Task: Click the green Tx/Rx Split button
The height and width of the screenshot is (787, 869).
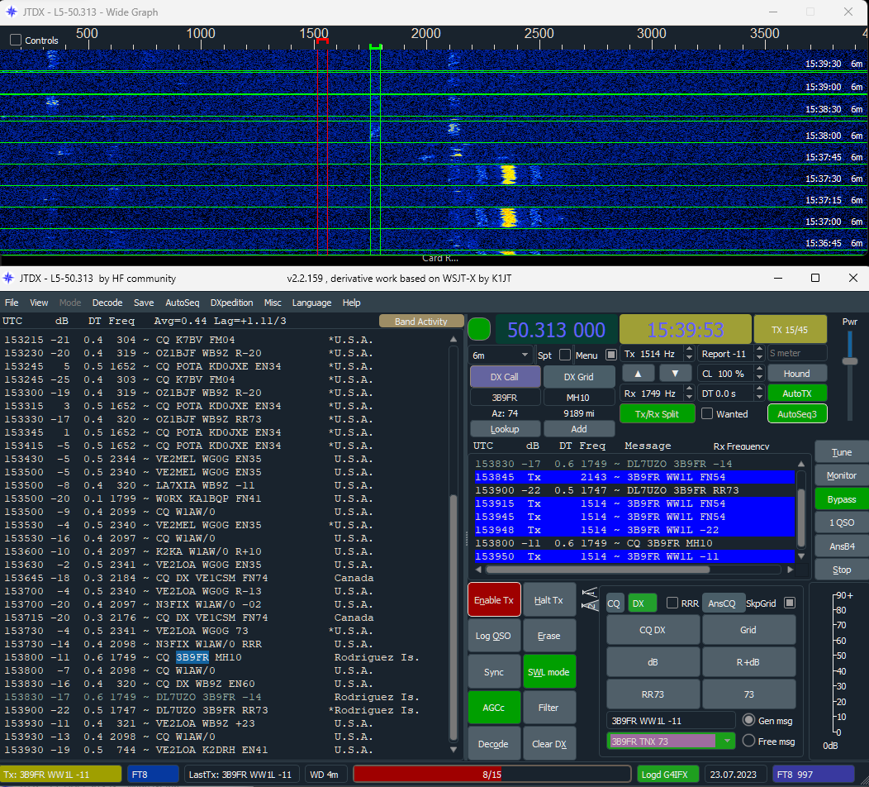Action: click(x=658, y=413)
